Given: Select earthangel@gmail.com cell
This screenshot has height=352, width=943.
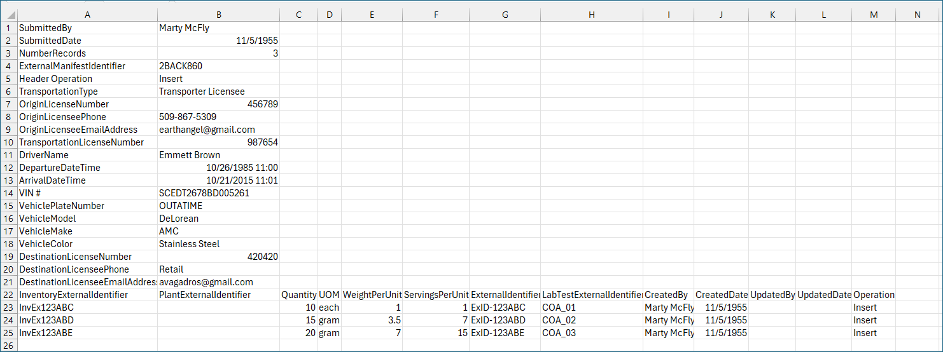Looking at the screenshot, I should point(218,130).
